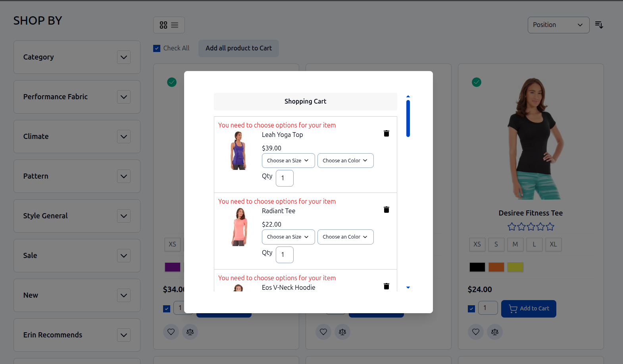
Task: Click the $22.00 price in cart
Action: (271, 225)
